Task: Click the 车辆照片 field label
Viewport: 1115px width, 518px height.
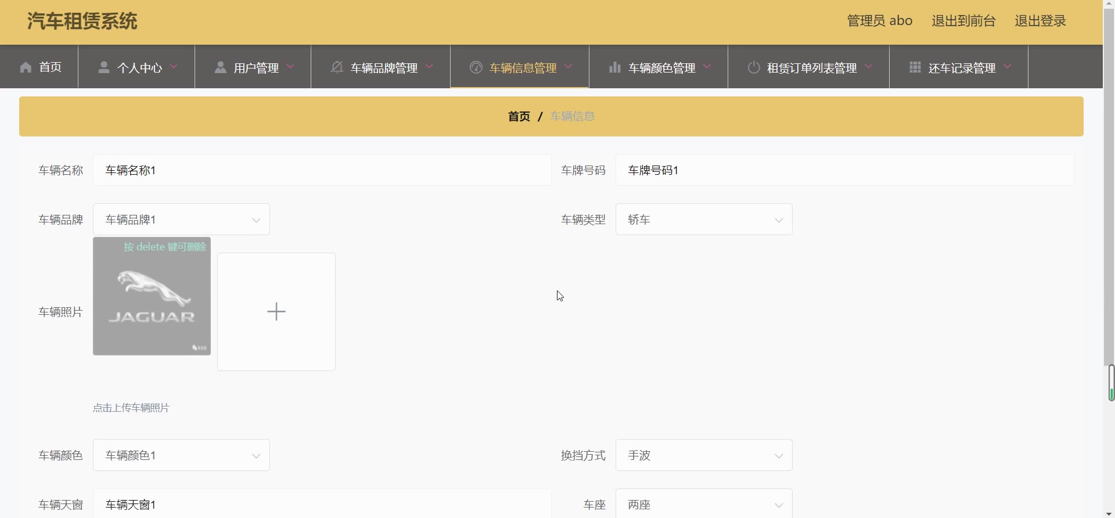Action: click(x=60, y=312)
